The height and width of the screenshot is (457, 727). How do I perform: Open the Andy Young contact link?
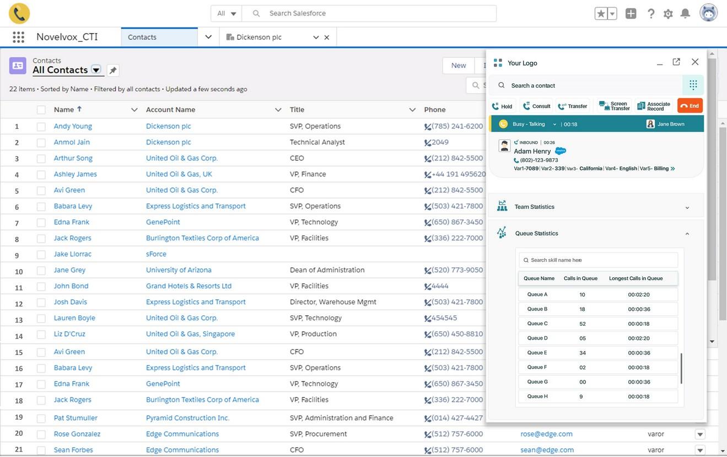[73, 126]
